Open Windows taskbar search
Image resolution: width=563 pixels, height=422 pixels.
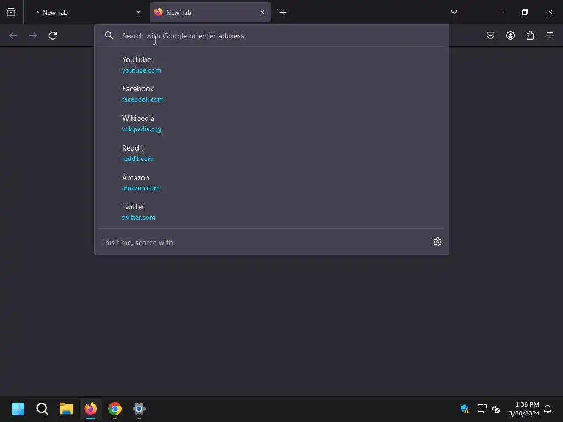coord(42,409)
